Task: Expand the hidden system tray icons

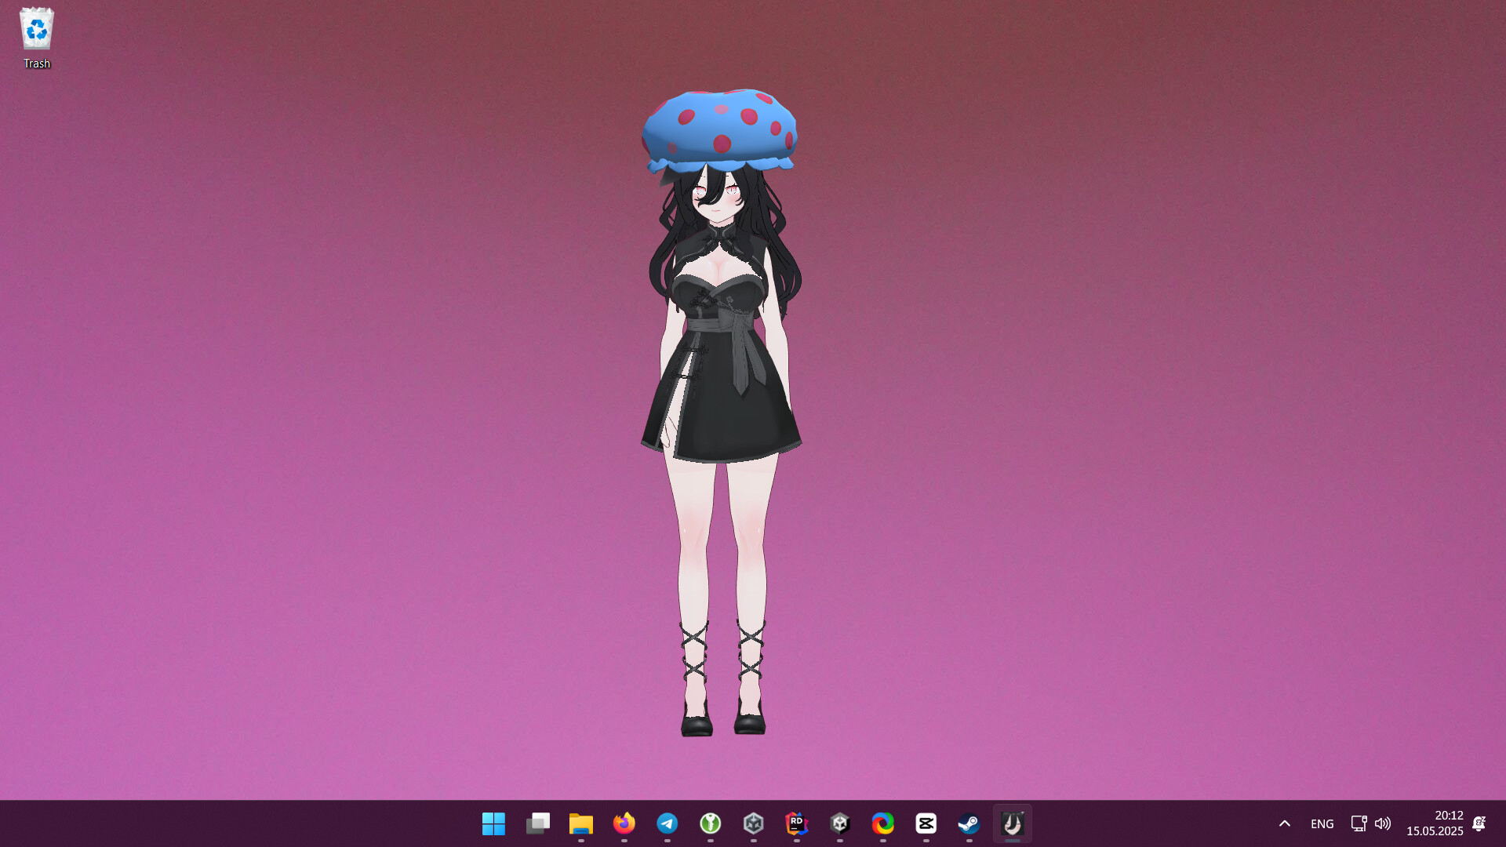Action: point(1286,823)
